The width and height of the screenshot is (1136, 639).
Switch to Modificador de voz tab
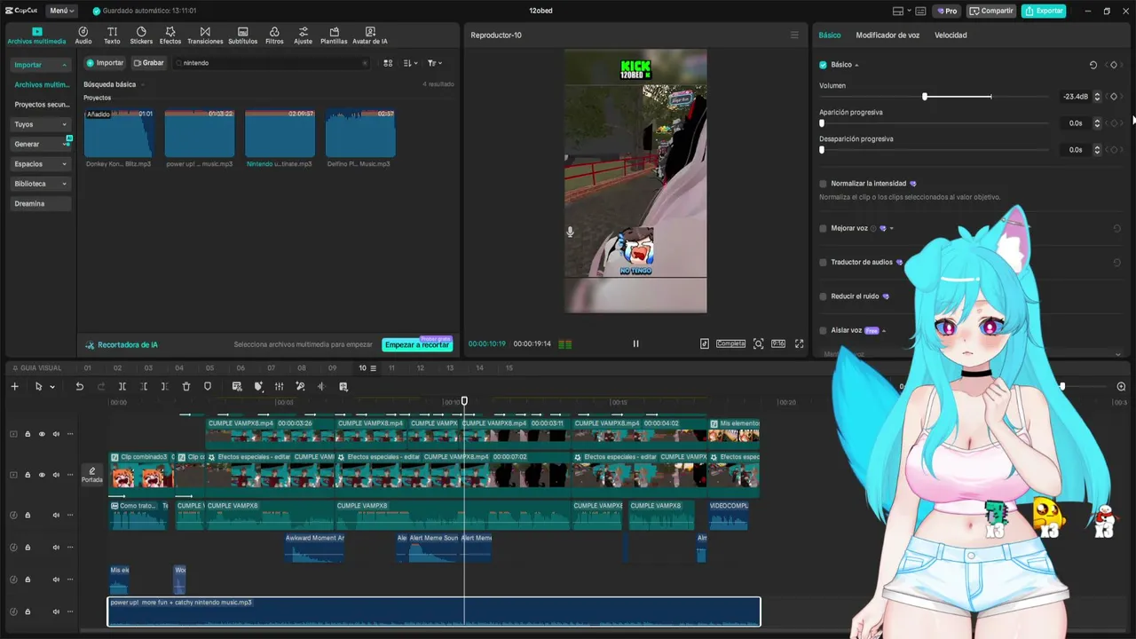tap(887, 35)
